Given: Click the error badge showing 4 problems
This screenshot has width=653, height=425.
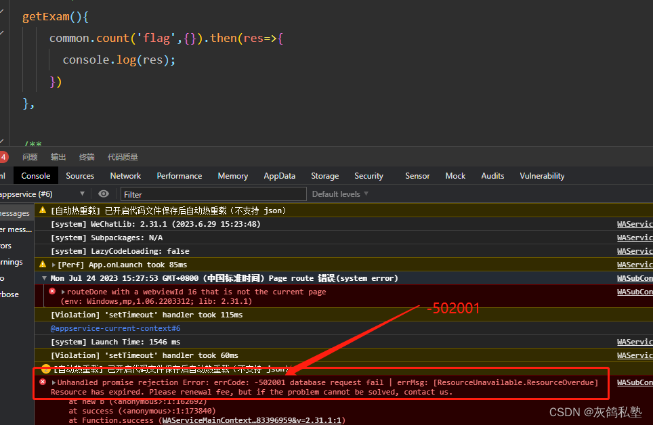Looking at the screenshot, I should [x=3, y=156].
